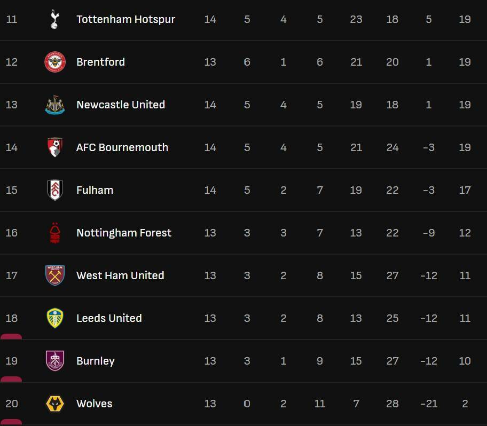Screen dimensions: 487x426
Task: Click Burnley's position number 19
Action: pyautogui.click(x=11, y=361)
